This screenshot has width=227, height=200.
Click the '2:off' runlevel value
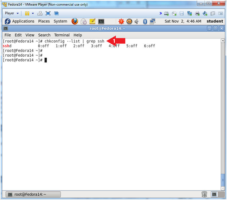click(x=79, y=46)
